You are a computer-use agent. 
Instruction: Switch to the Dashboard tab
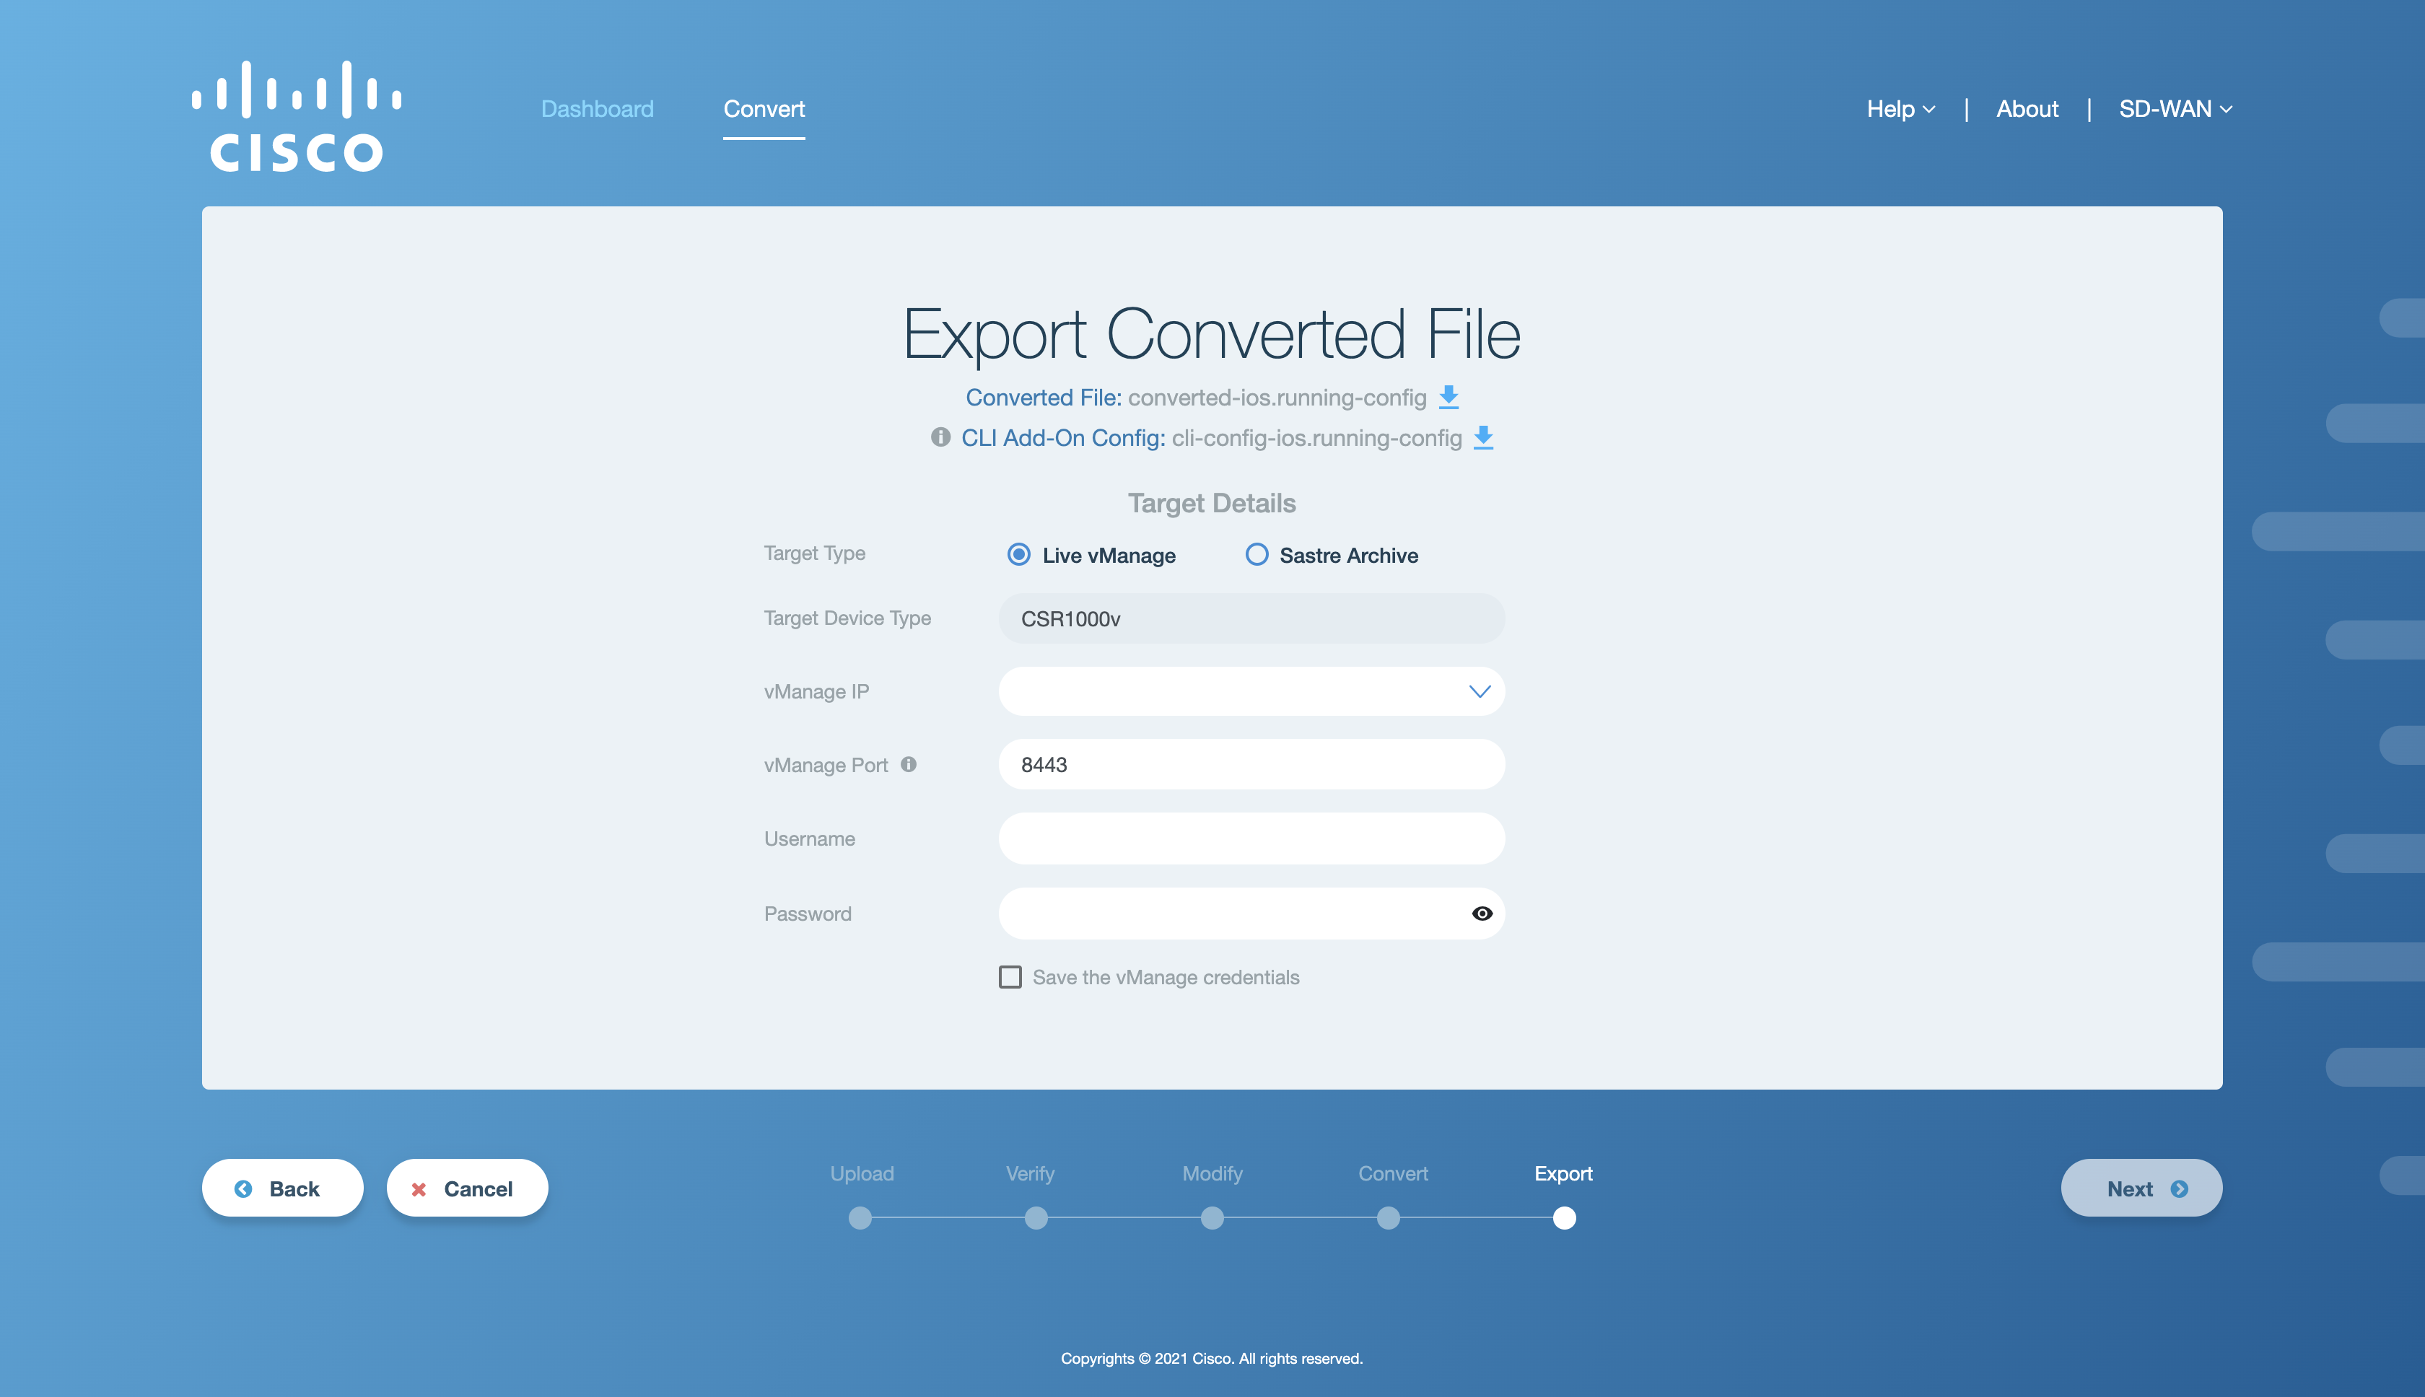tap(598, 108)
